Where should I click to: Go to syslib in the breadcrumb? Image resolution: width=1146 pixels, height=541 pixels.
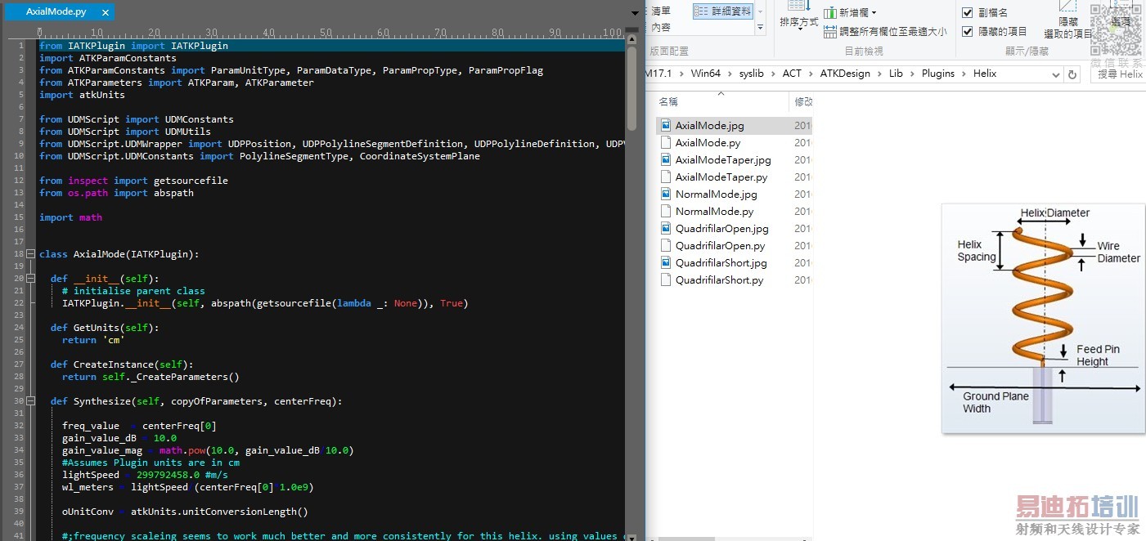point(751,74)
